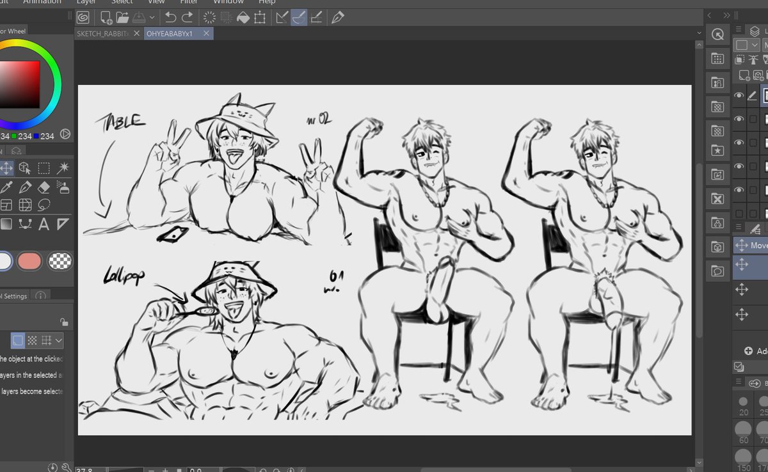The image size is (768, 472).
Task: Select the Move Layer tool
Action: pyautogui.click(x=6, y=168)
